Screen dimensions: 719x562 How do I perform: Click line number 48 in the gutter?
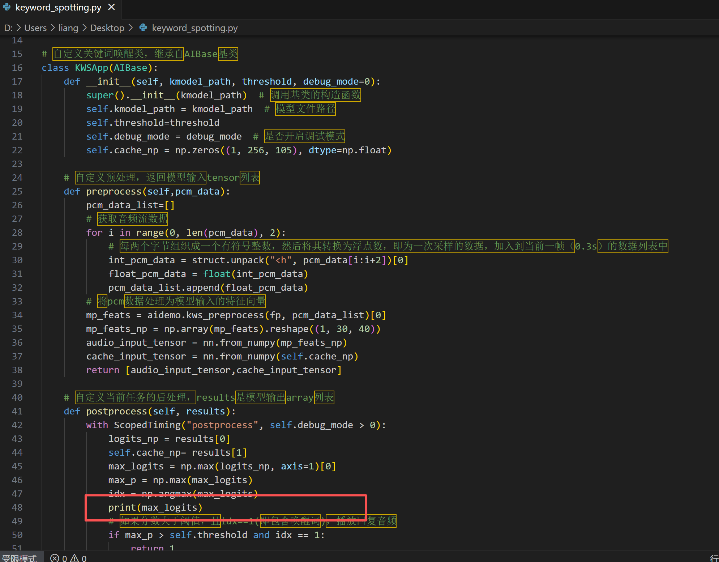point(17,507)
